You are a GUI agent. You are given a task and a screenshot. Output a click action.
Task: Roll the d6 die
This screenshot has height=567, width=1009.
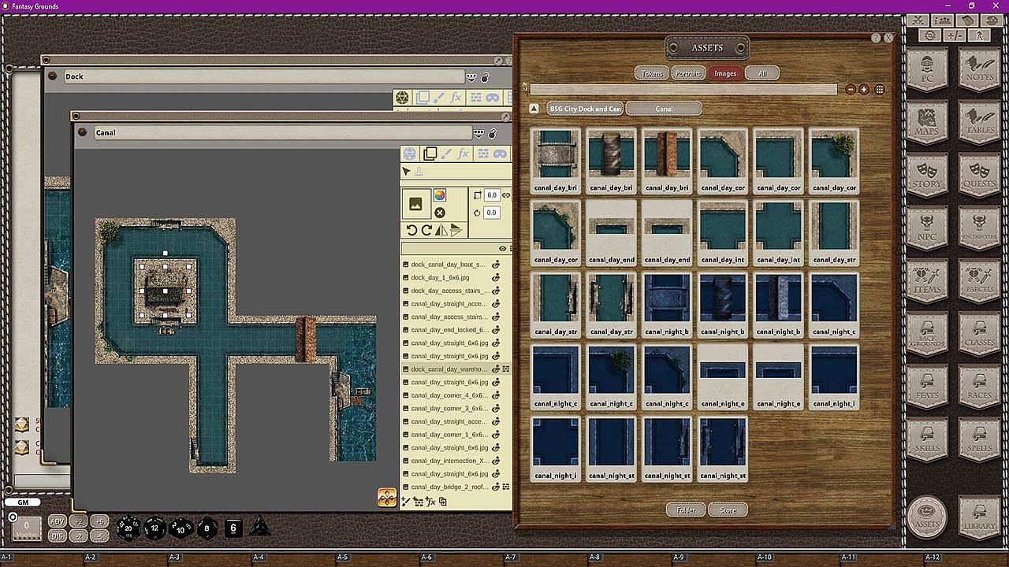233,528
